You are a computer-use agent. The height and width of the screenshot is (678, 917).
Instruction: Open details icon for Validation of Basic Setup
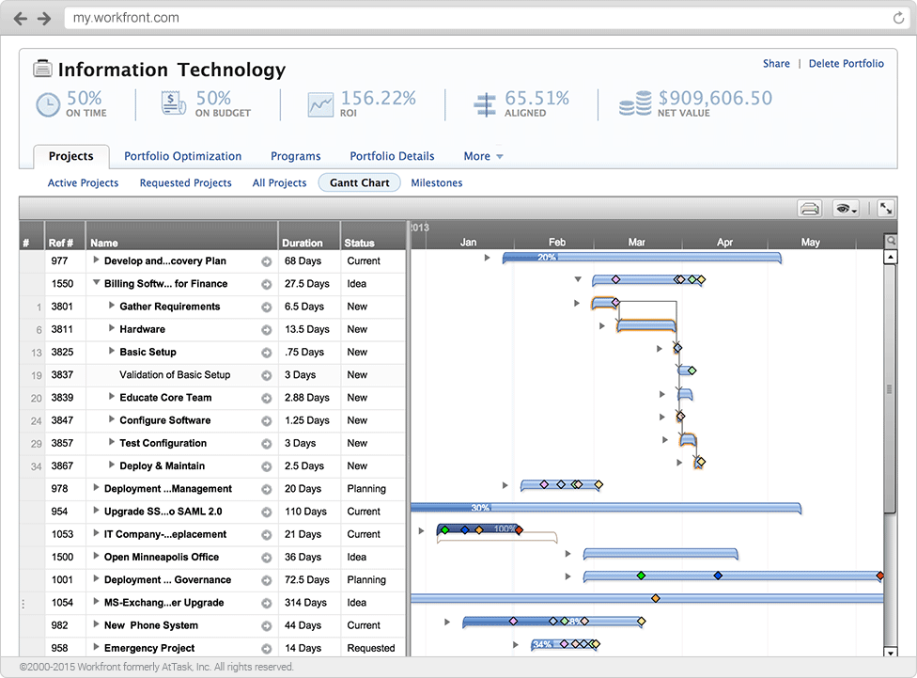pyautogui.click(x=267, y=376)
